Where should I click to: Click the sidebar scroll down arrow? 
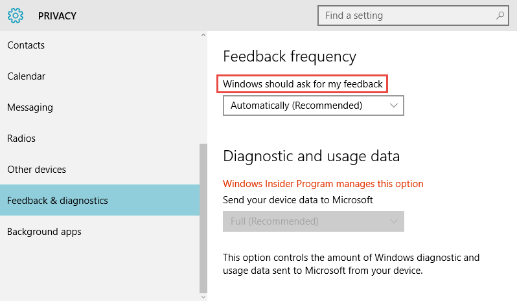pos(203,297)
